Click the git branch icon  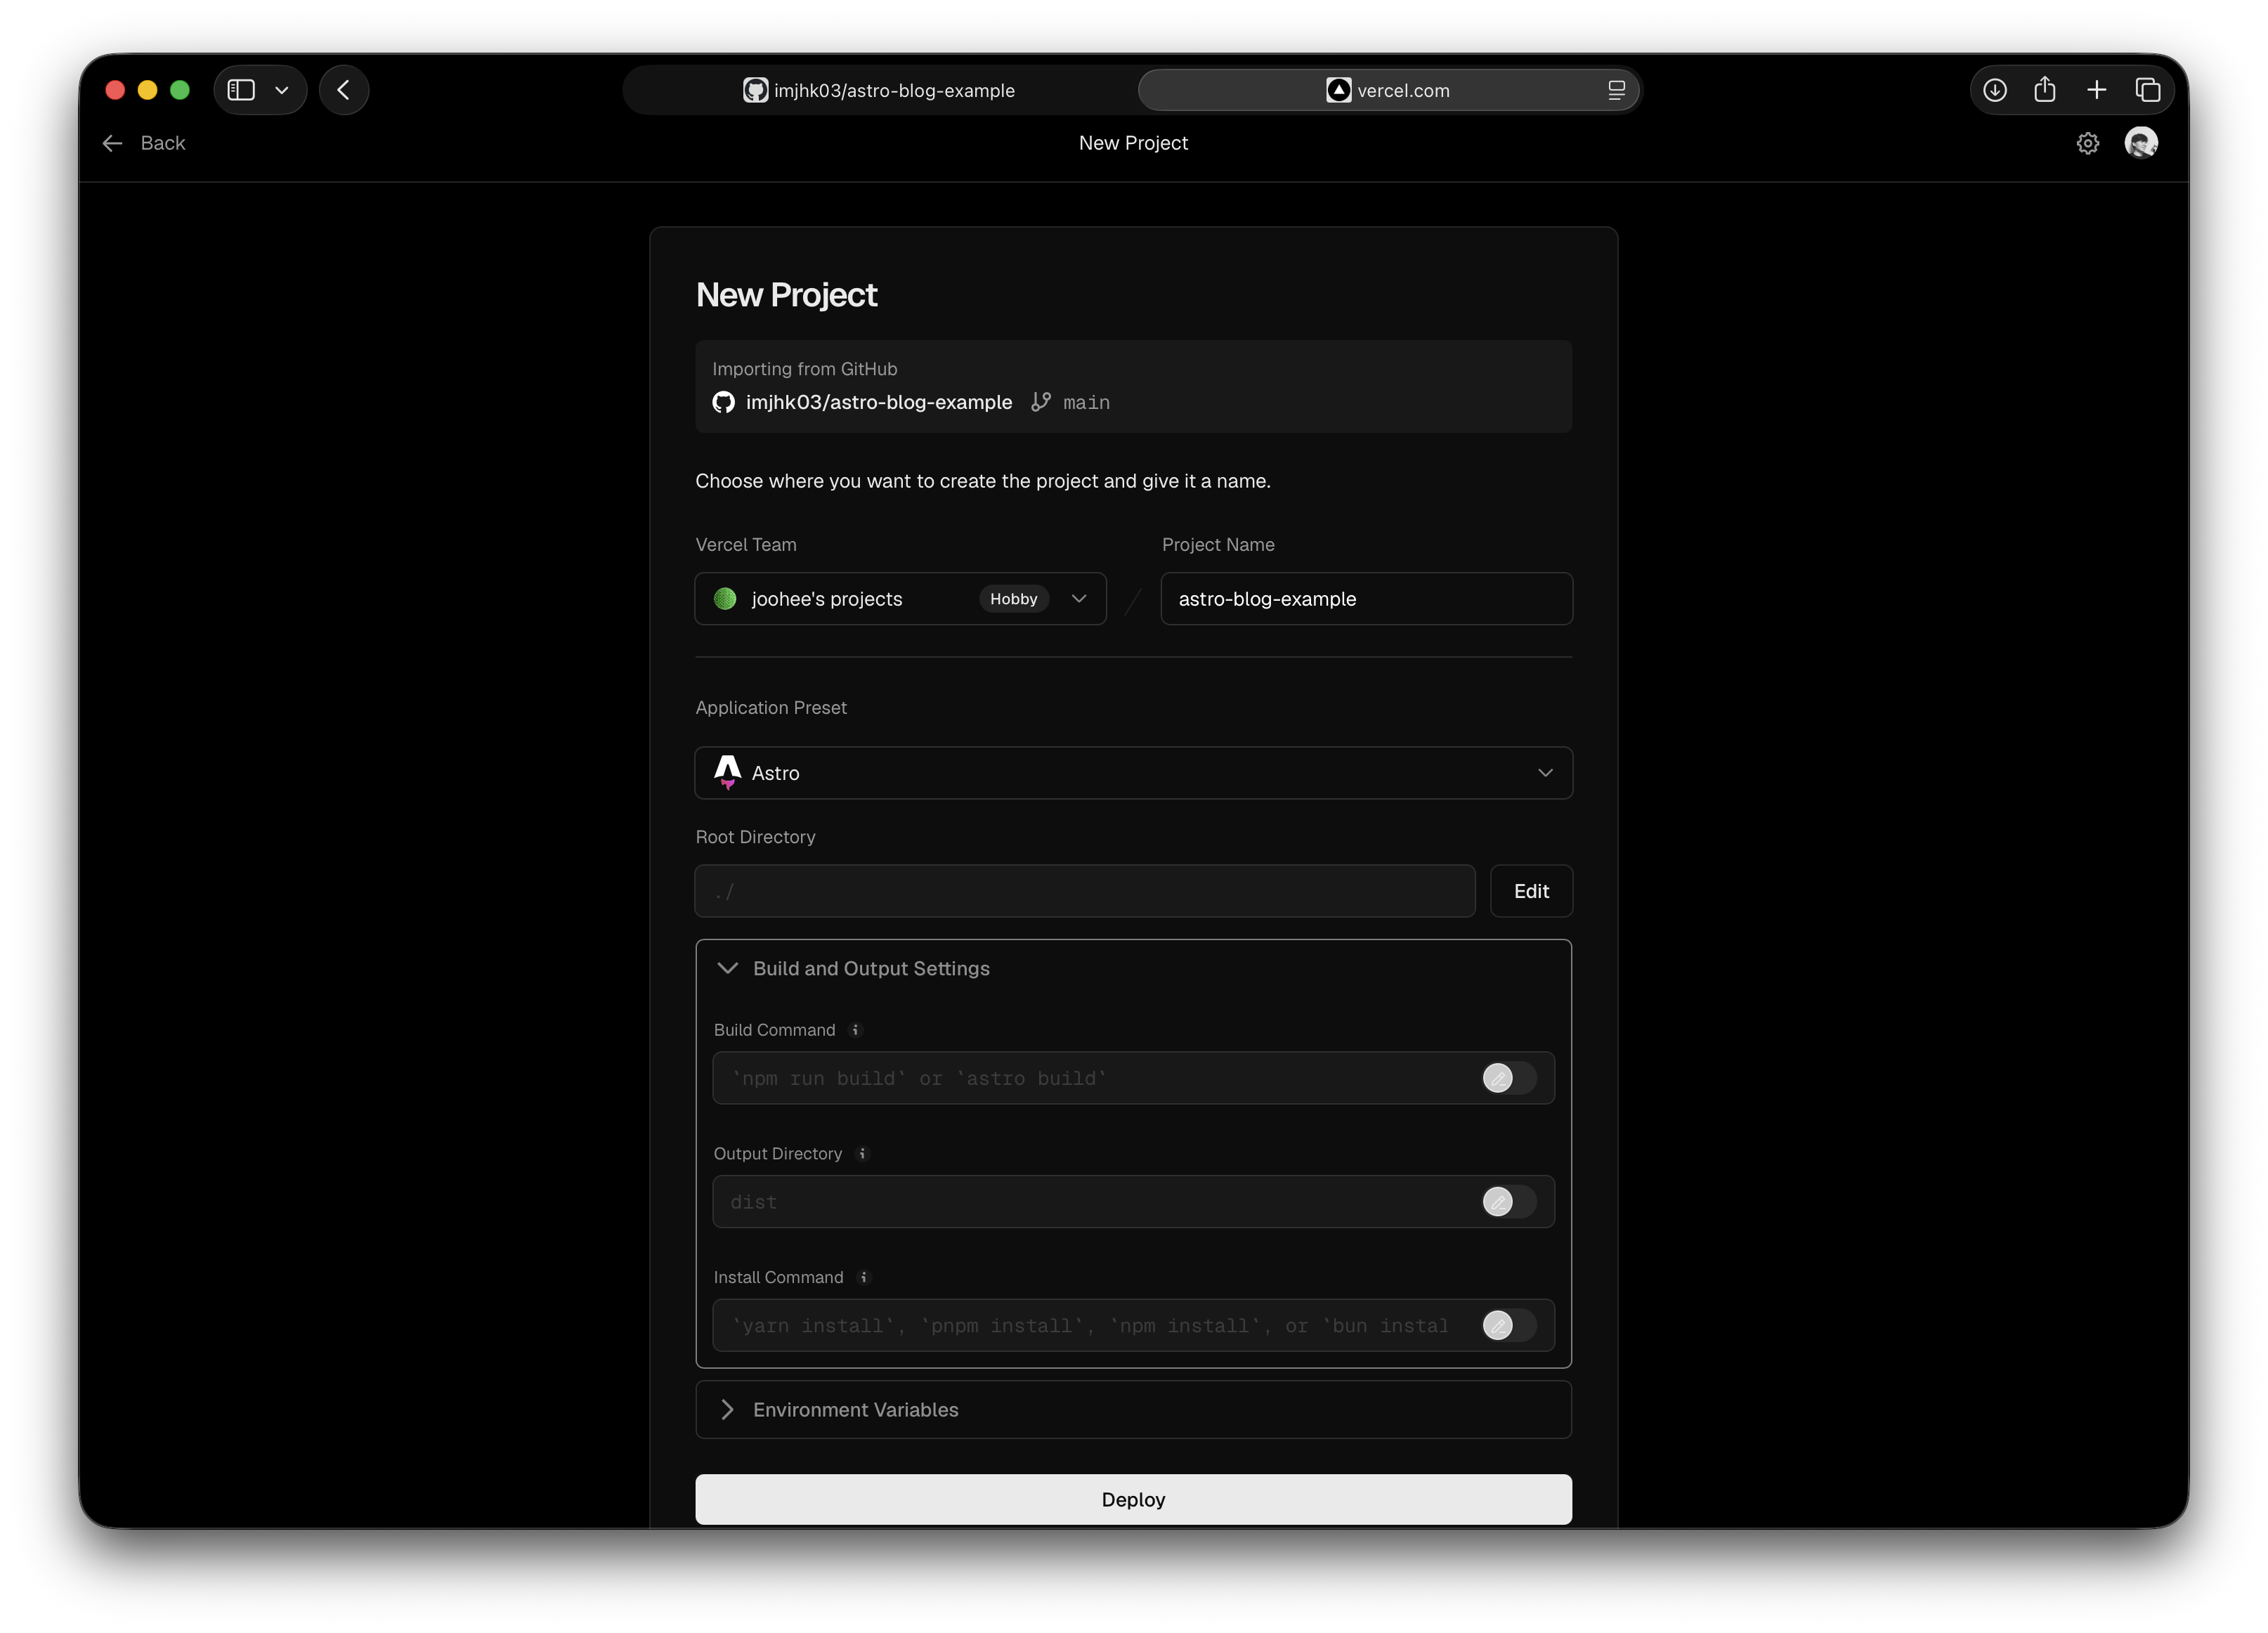pyautogui.click(x=1041, y=402)
